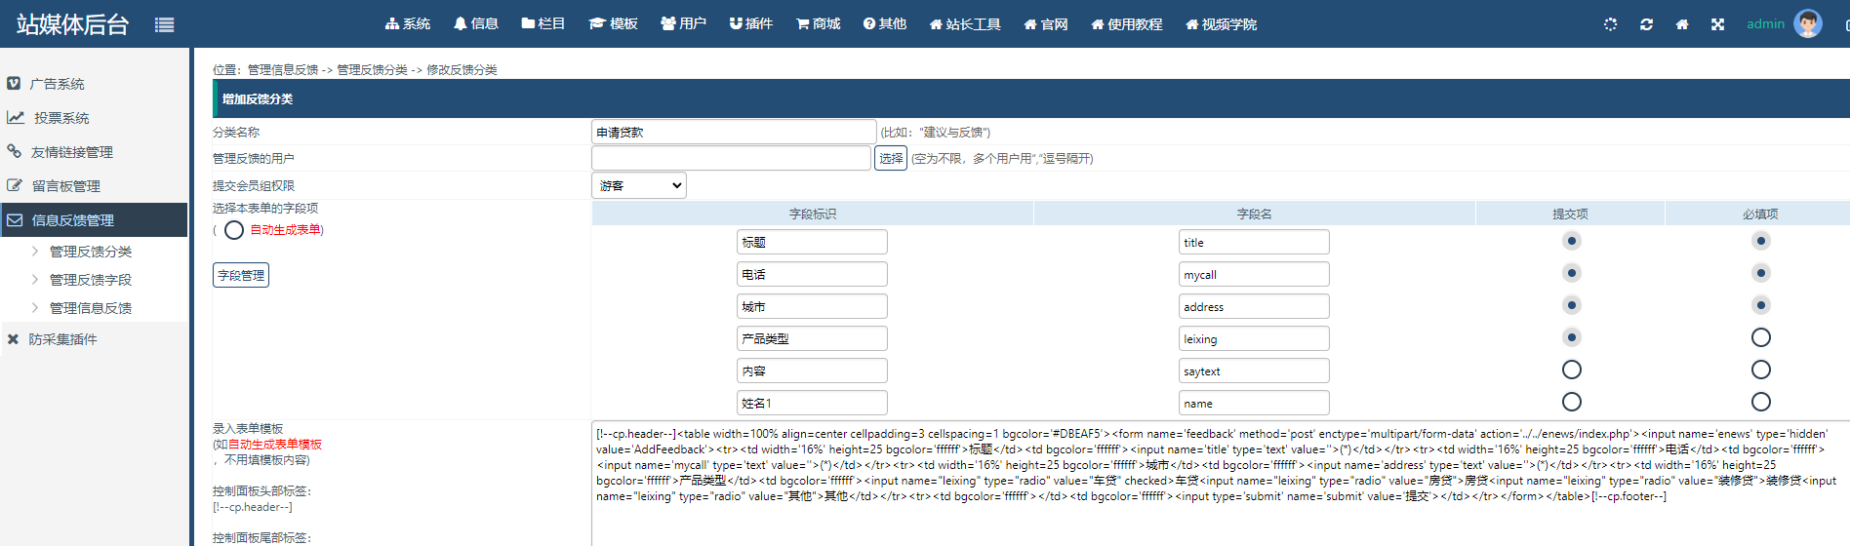
Task: Open the 使用教程 link in header
Action: pyautogui.click(x=1127, y=23)
